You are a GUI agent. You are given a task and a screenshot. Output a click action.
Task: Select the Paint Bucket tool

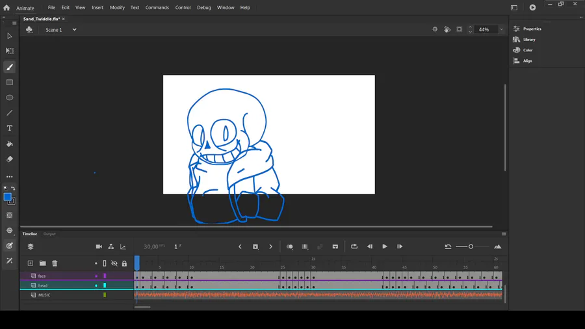[10, 144]
